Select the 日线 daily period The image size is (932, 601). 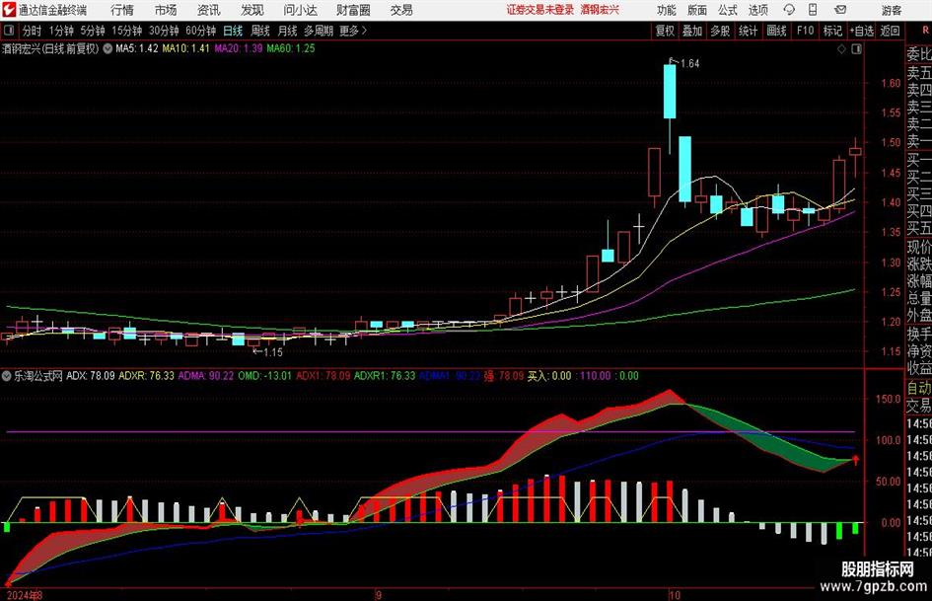(233, 31)
